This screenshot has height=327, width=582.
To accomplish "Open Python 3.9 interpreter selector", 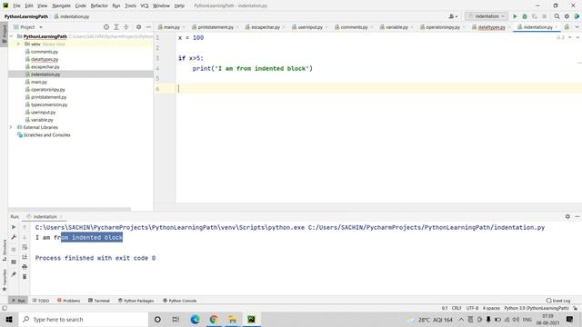I will (x=537, y=308).
